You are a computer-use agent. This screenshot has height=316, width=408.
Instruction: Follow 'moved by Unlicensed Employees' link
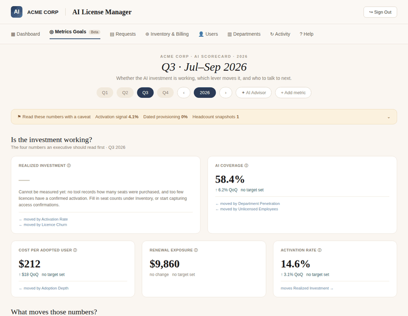pyautogui.click(x=247, y=209)
